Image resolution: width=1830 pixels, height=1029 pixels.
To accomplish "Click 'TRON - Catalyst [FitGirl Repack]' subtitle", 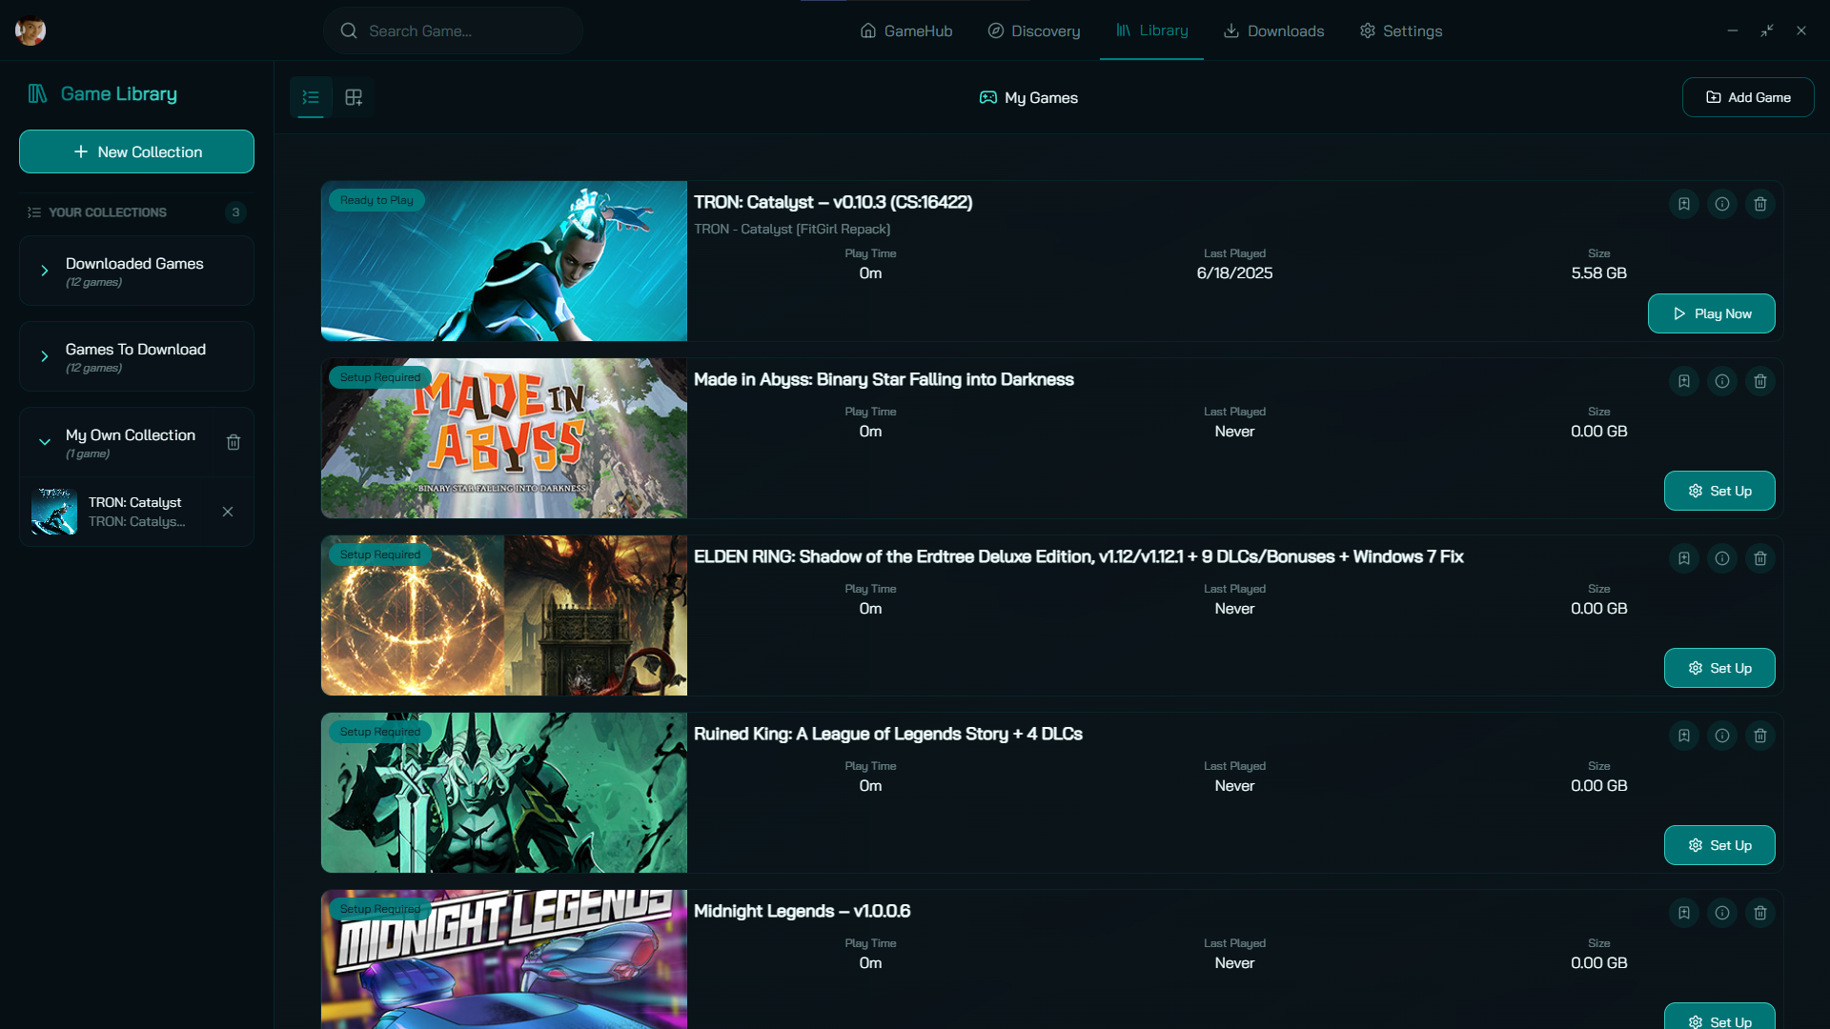I will point(792,229).
